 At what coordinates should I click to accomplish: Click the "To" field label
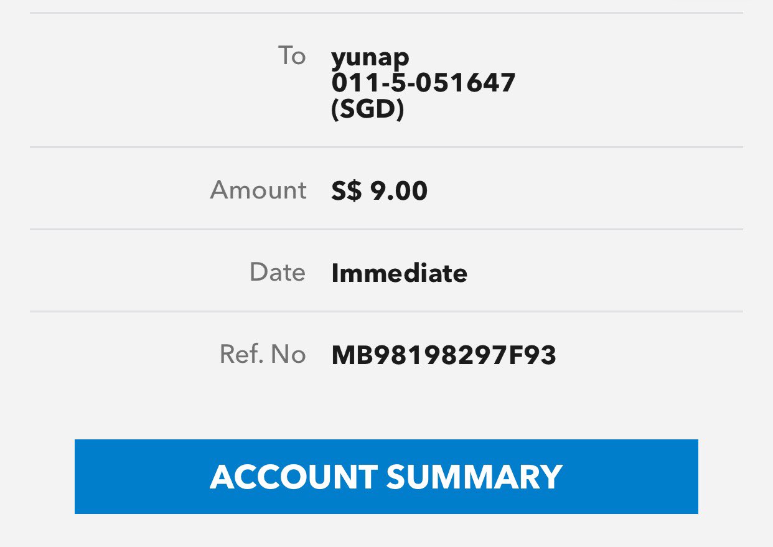[x=292, y=56]
